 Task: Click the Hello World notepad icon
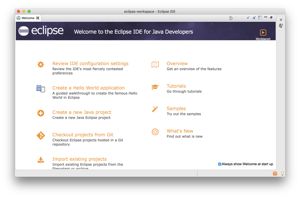[x=41, y=88]
